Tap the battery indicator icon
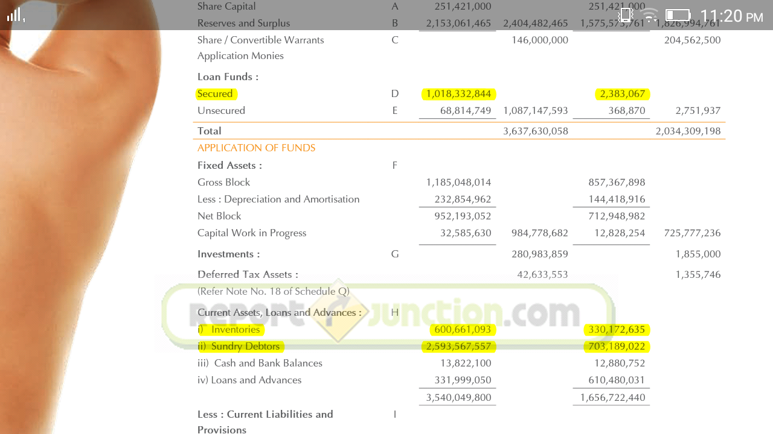773x434 pixels. coord(678,15)
